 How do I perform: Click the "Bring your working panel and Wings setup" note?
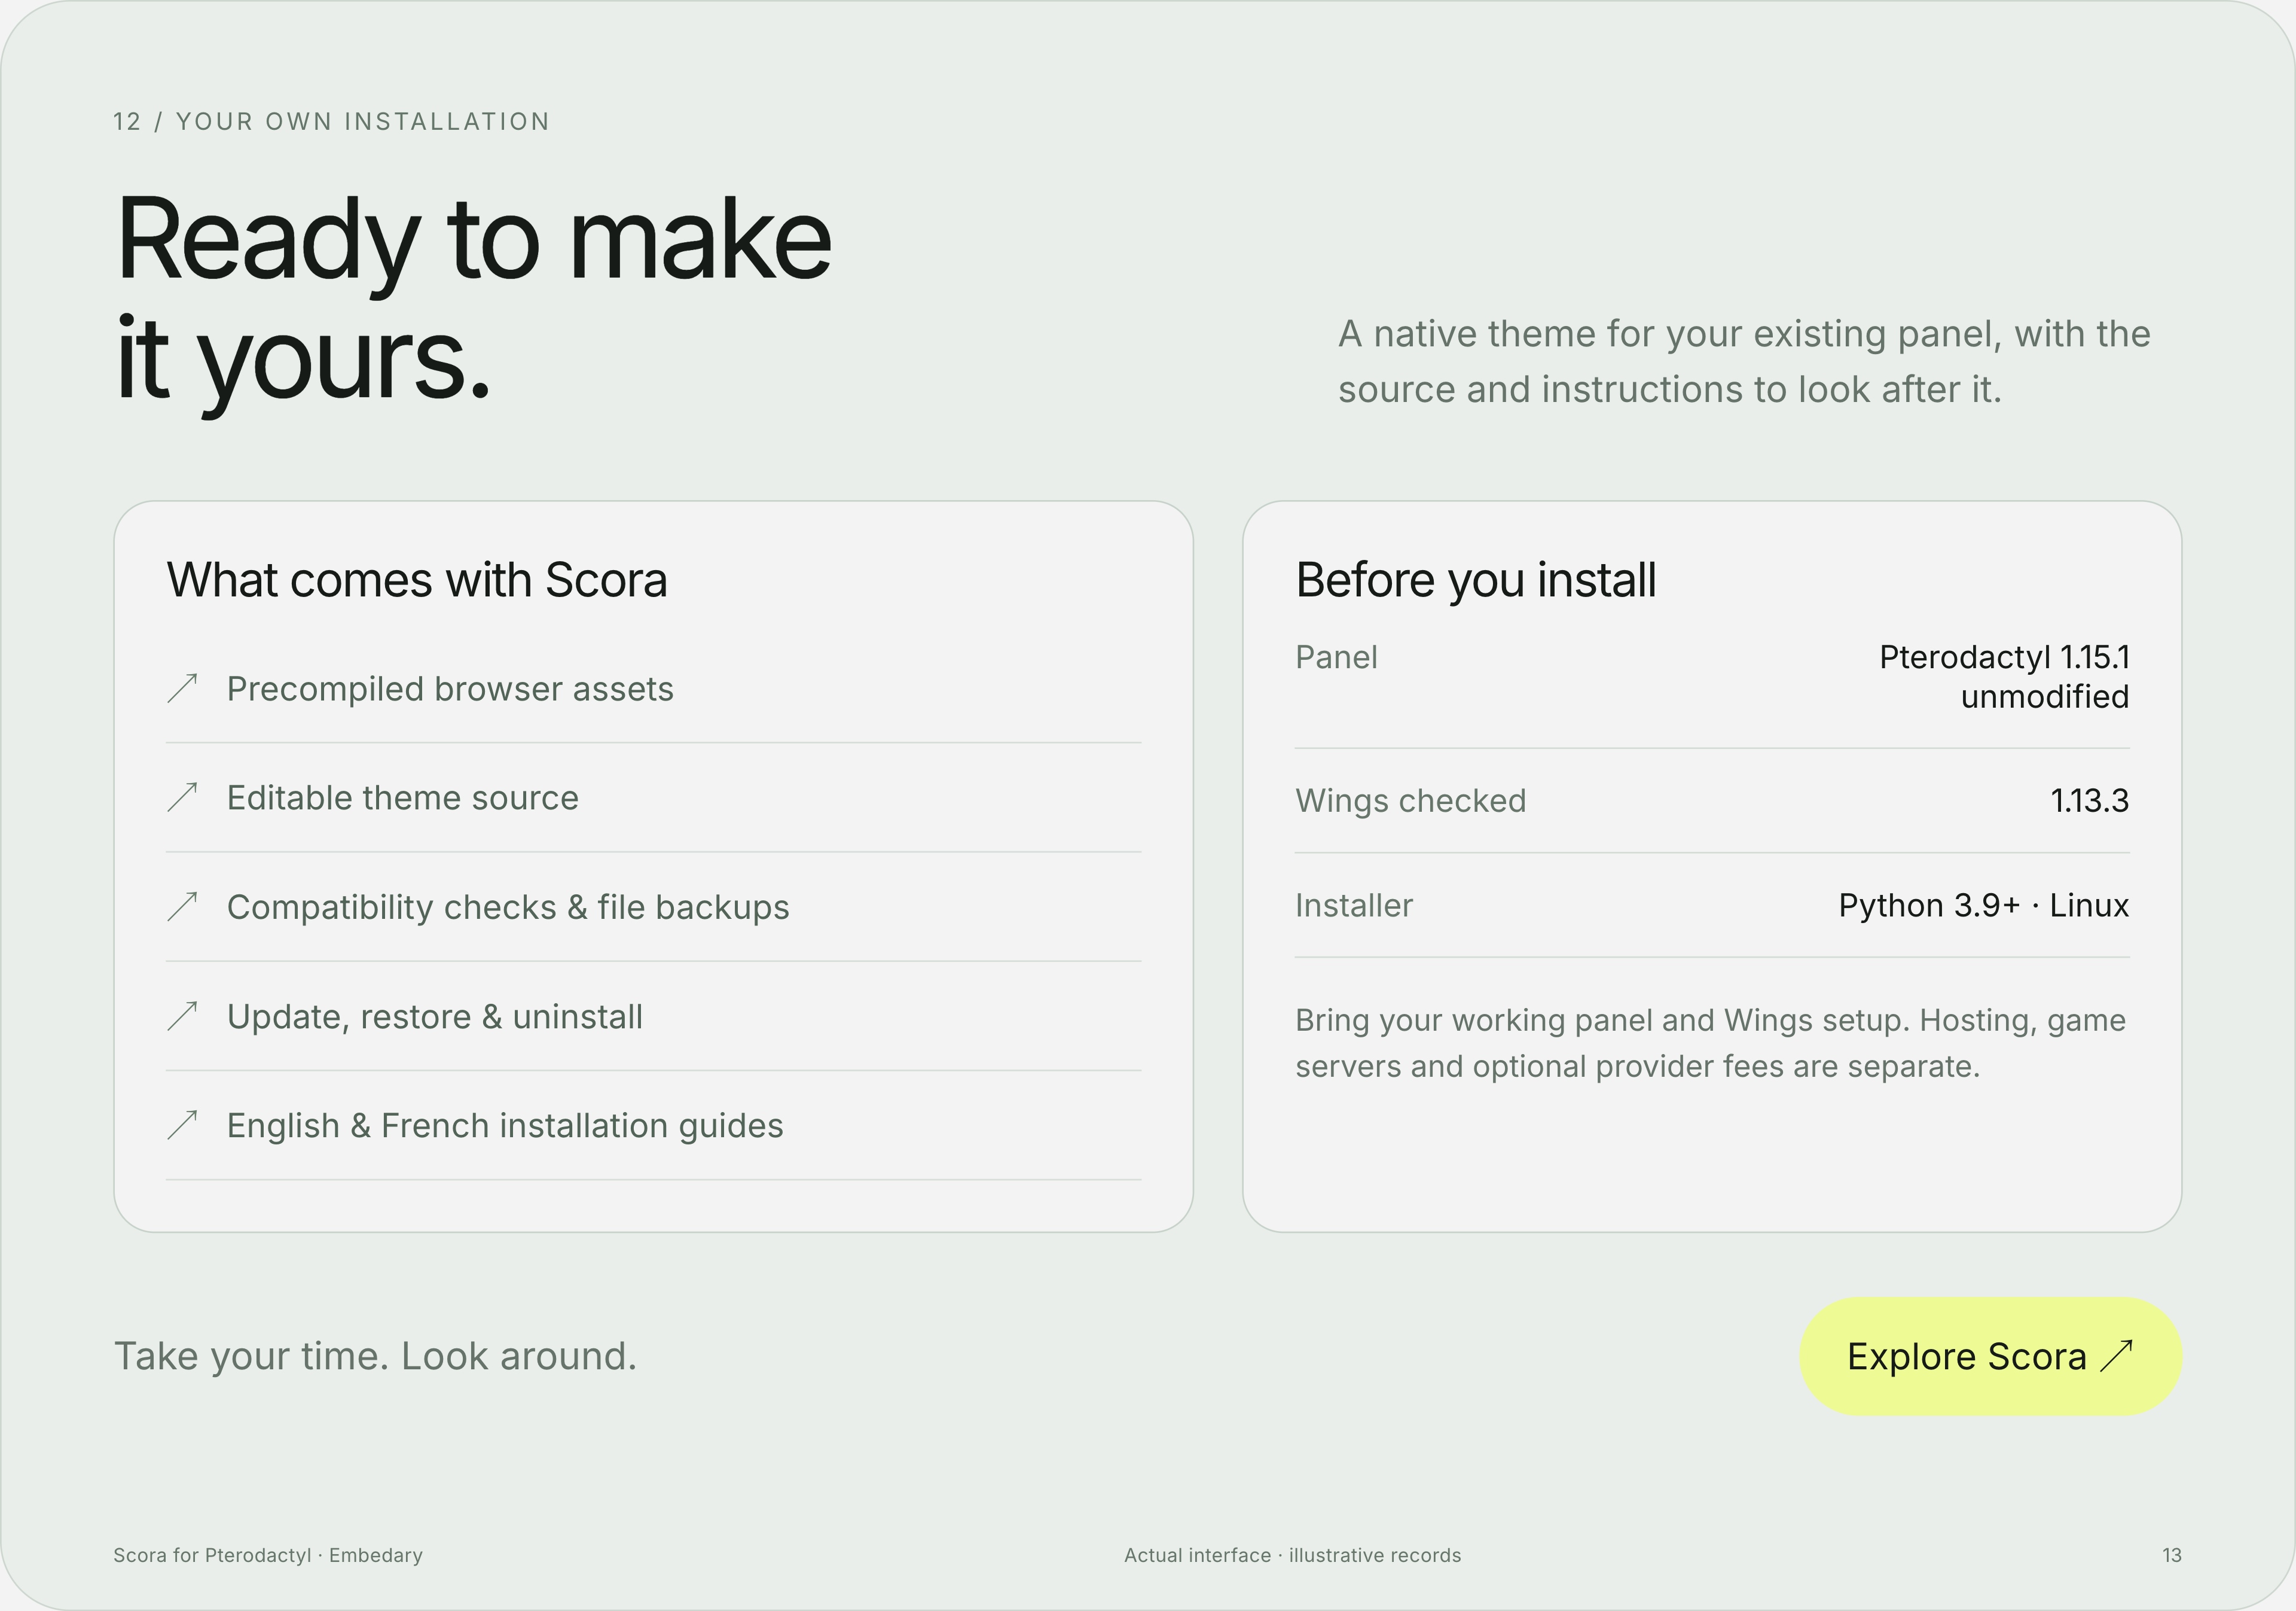pos(1711,1043)
